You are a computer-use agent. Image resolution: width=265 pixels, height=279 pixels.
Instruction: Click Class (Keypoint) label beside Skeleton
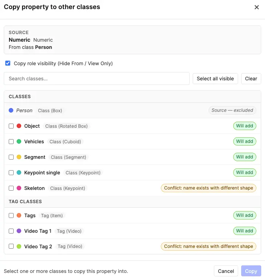pos(67,188)
